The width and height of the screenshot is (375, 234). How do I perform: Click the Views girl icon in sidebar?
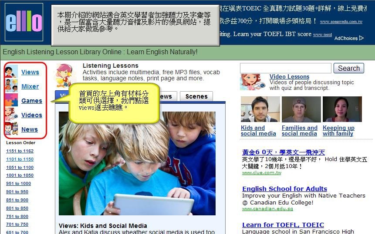[11, 72]
